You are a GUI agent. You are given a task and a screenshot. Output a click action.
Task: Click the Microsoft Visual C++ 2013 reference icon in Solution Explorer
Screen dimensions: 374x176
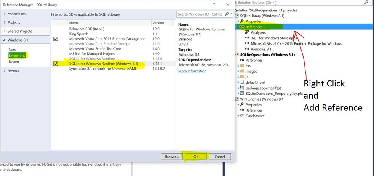(247, 43)
